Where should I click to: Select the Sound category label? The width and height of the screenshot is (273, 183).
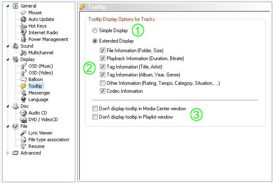pyautogui.click(x=27, y=46)
